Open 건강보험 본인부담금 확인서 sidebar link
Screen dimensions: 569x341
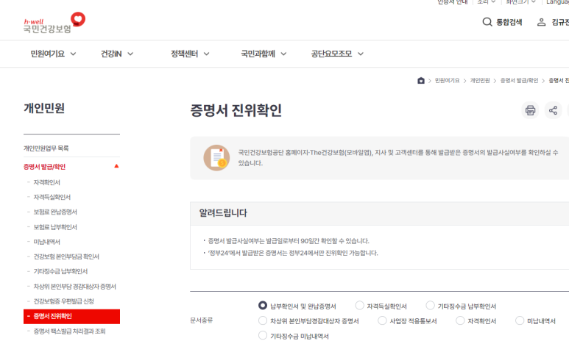coord(66,256)
